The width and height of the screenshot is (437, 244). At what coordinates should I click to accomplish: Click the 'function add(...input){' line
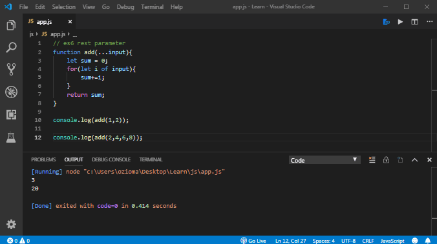pyautogui.click(x=92, y=52)
